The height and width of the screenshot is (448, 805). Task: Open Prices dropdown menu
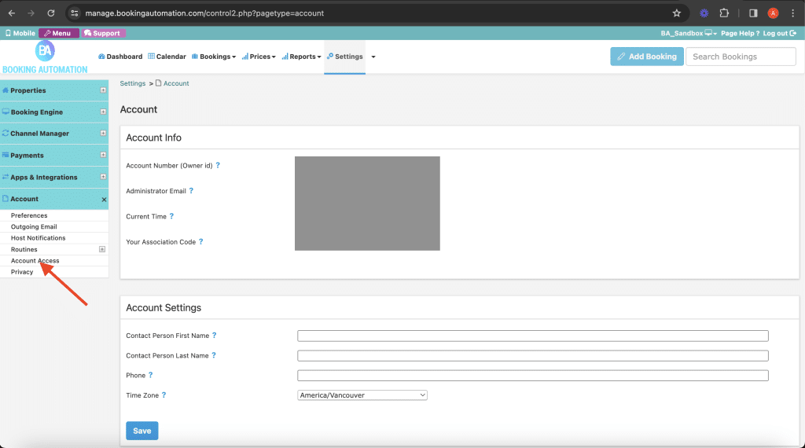[259, 57]
